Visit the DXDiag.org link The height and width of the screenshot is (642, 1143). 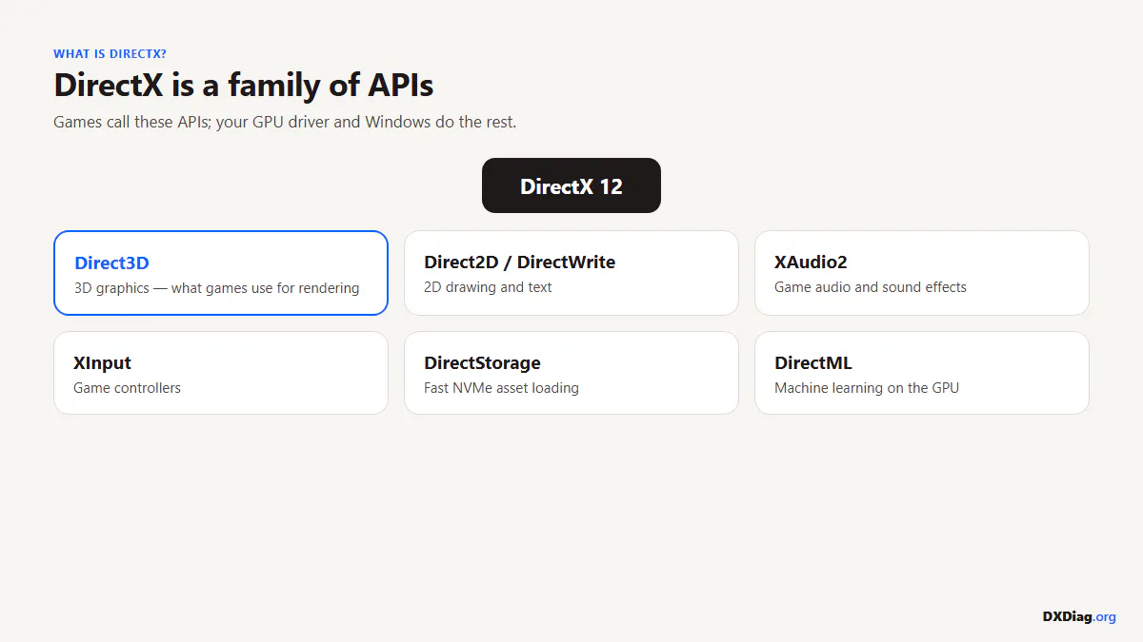[1079, 616]
